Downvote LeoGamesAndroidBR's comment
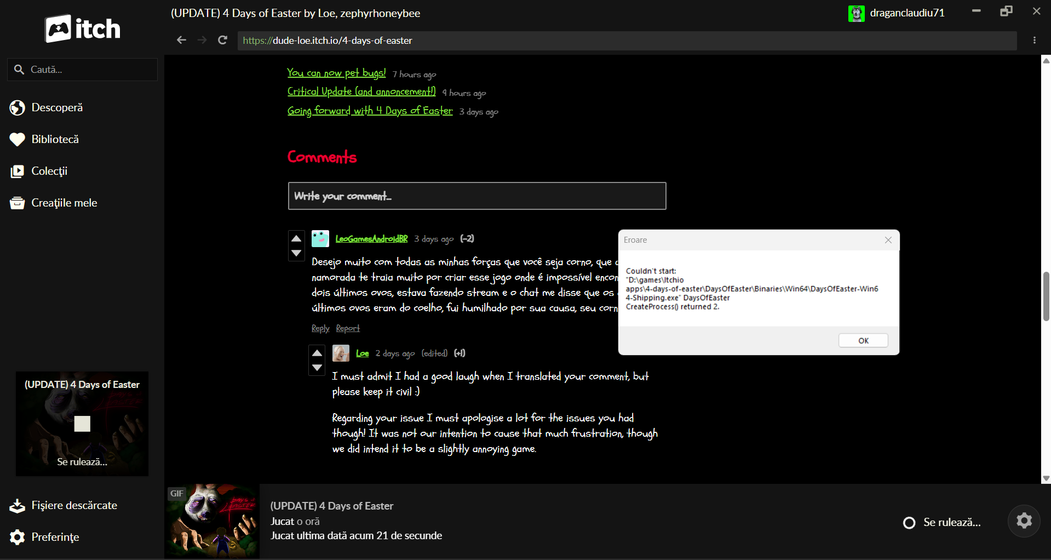Viewport: 1051px width, 560px height. (x=296, y=253)
